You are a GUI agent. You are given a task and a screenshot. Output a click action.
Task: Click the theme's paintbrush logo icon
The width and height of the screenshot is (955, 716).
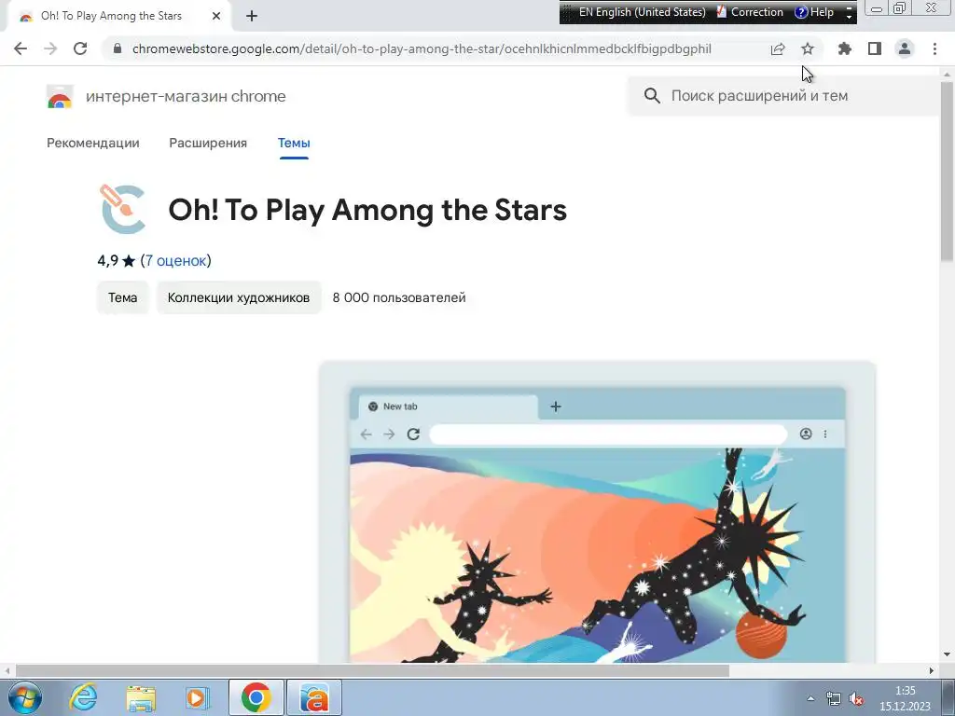124,210
